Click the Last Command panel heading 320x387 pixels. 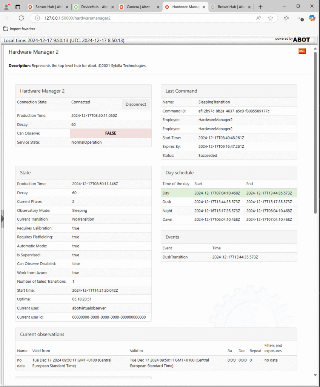click(x=181, y=91)
